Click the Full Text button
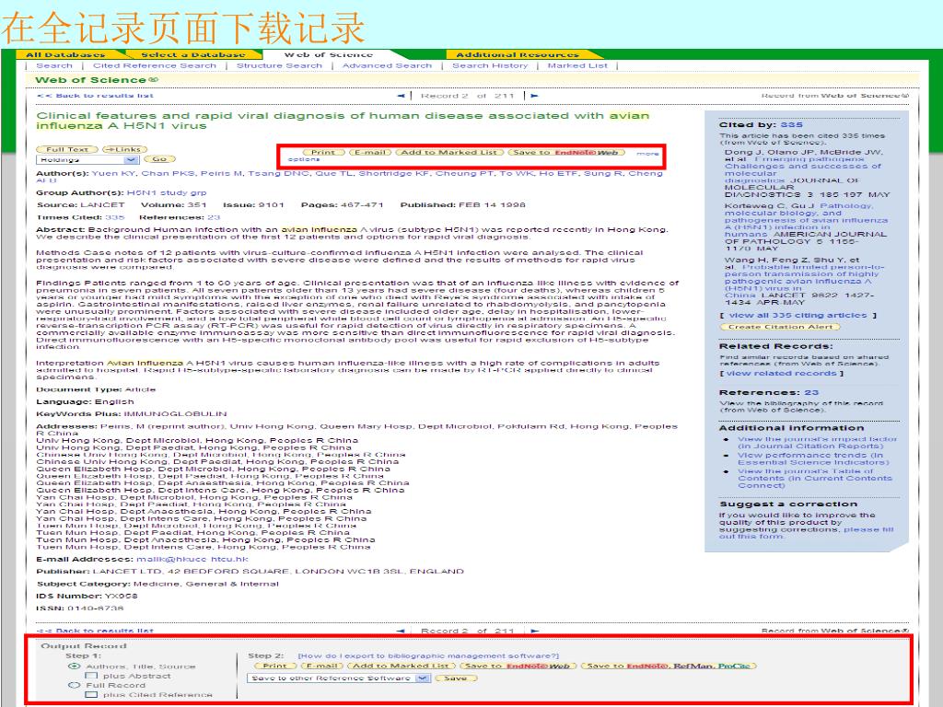 coord(67,149)
